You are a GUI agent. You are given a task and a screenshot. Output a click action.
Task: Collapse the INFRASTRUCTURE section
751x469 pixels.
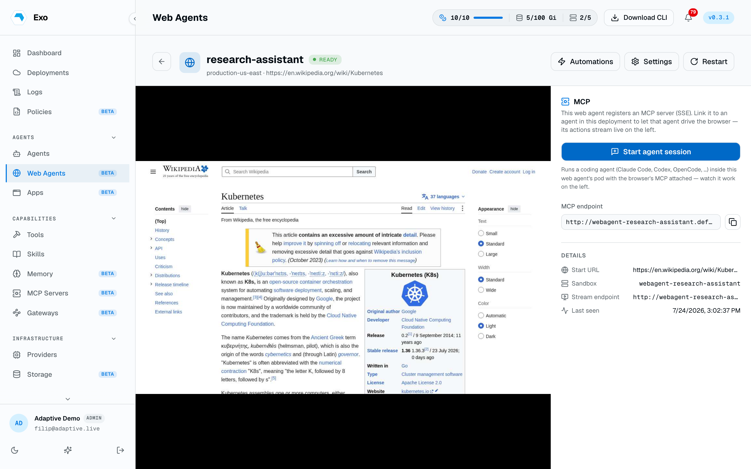point(114,338)
